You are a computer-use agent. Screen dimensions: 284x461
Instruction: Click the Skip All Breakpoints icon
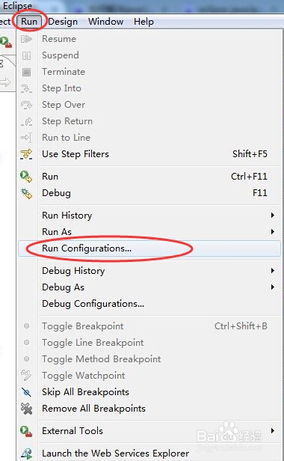26,392
